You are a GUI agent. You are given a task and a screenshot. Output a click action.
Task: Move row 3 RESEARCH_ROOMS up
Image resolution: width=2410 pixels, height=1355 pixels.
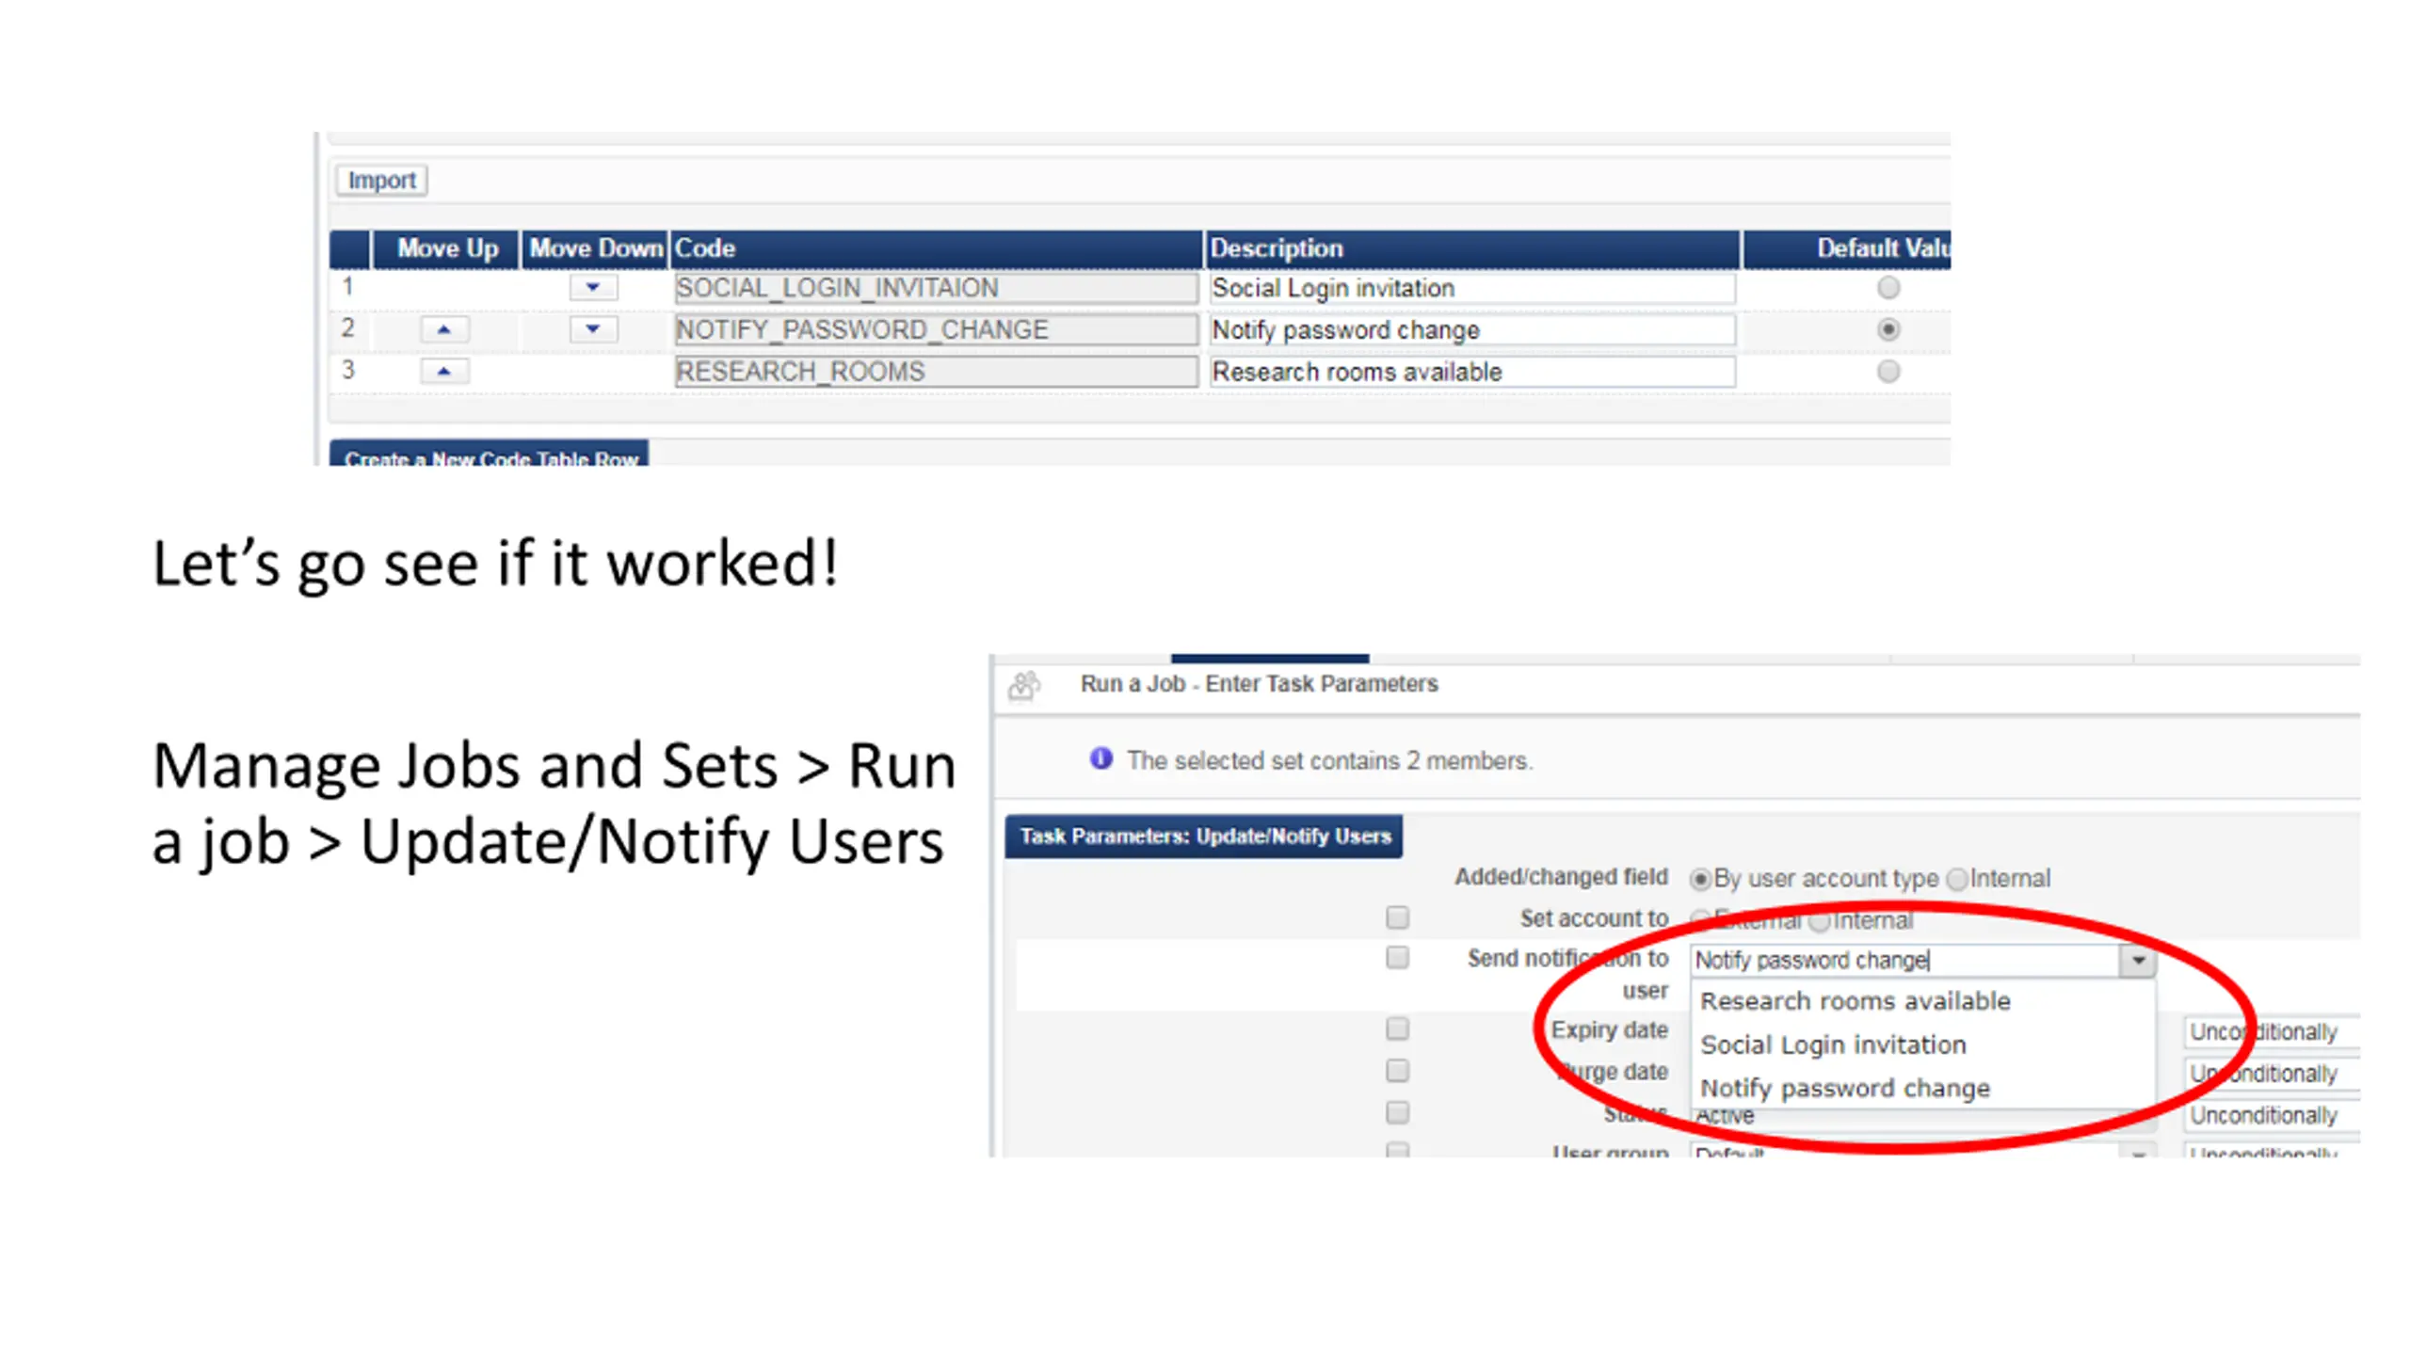pyautogui.click(x=443, y=372)
